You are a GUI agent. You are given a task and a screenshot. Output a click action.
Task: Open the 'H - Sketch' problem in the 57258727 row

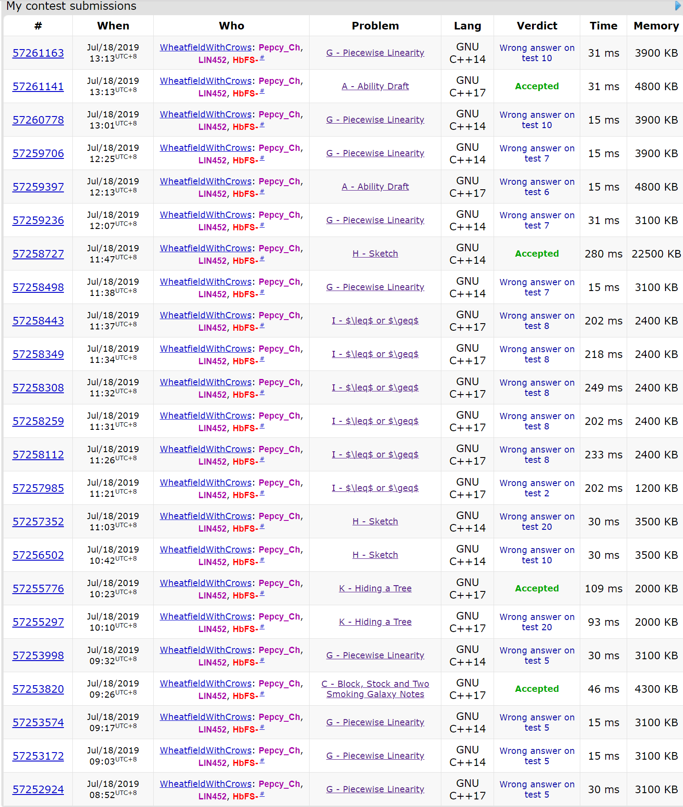coord(375,254)
